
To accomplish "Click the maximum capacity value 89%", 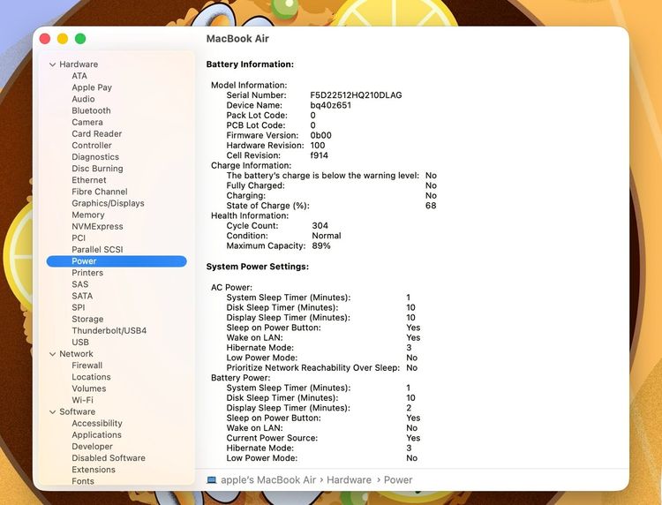I will 321,245.
